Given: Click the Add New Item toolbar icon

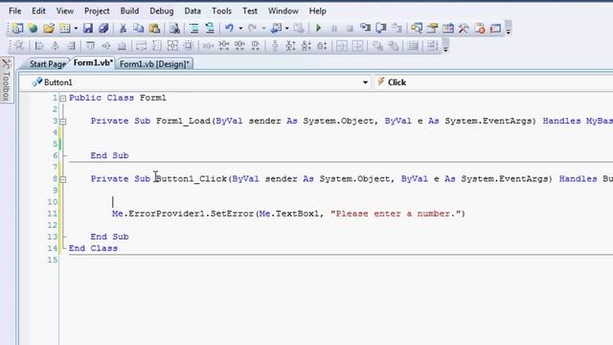Looking at the screenshot, I should pos(64,28).
